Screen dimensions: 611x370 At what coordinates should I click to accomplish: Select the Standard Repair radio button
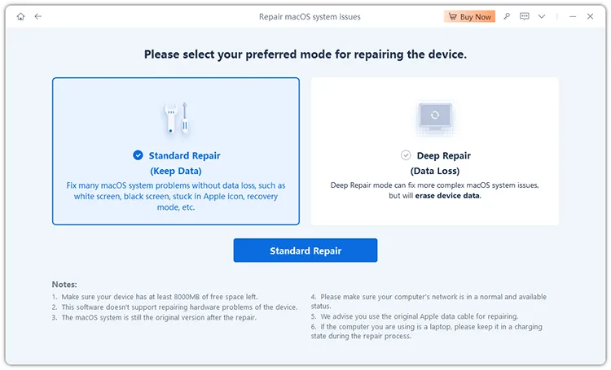138,155
